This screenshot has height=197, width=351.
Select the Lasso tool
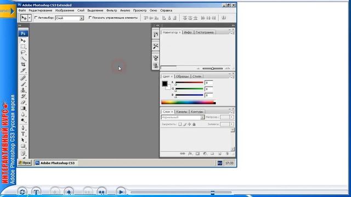pos(23,53)
